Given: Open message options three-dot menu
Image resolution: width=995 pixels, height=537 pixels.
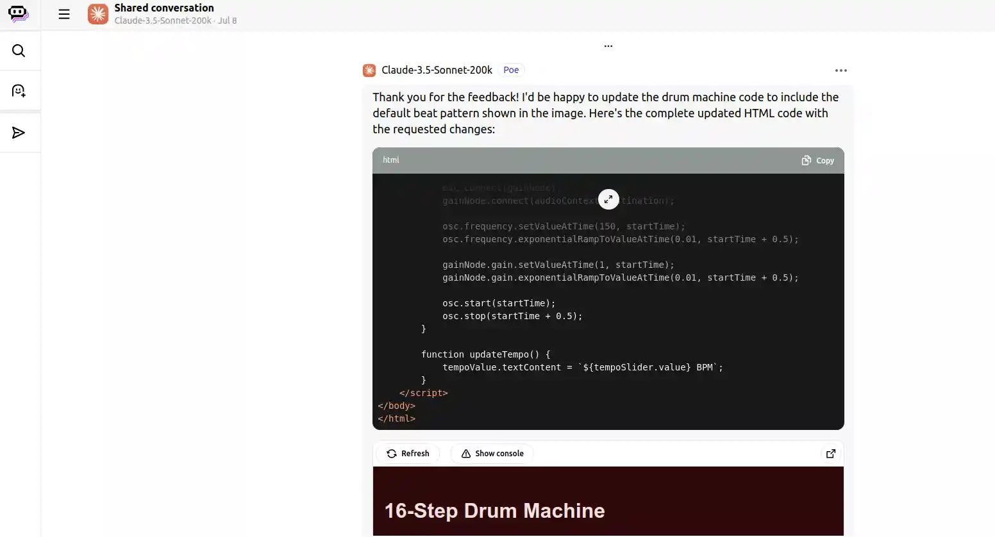Looking at the screenshot, I should 841,70.
